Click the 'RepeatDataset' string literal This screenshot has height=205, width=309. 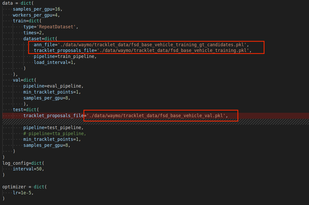[x=56, y=27]
